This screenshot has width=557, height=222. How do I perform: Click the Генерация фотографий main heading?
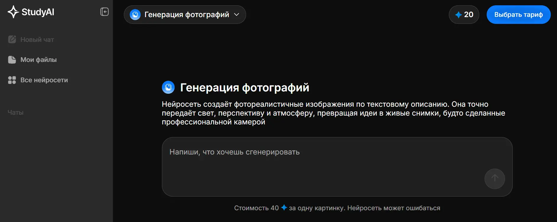(245, 88)
